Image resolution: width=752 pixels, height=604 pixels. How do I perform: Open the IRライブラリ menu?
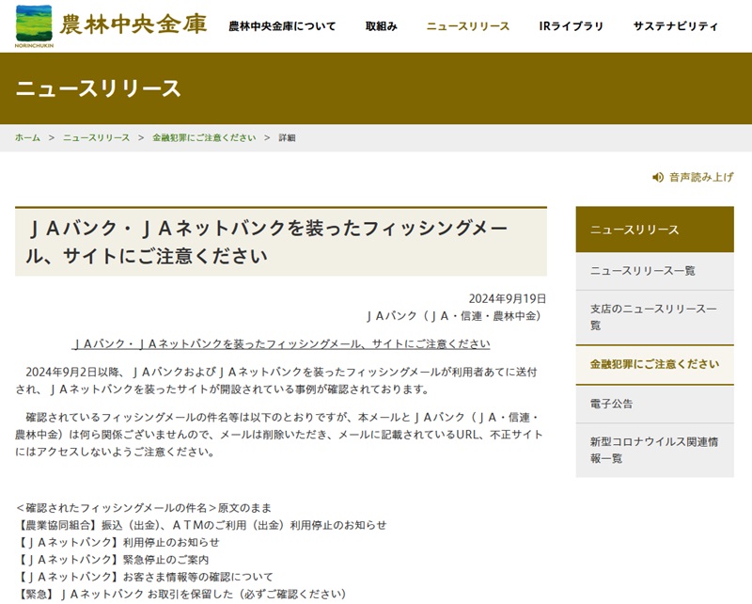tap(571, 26)
